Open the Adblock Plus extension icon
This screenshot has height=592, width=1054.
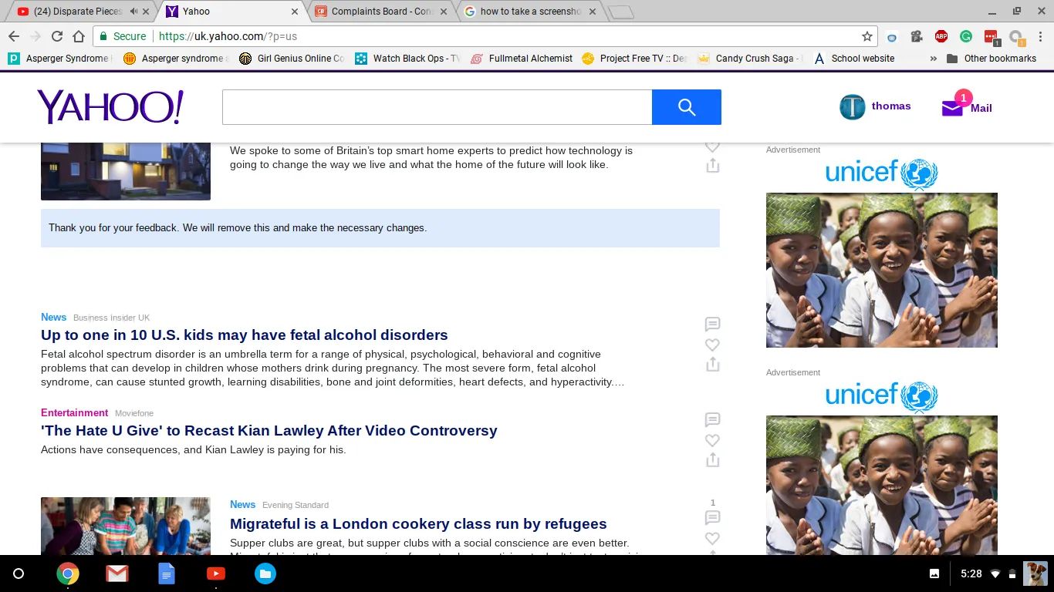coord(941,36)
